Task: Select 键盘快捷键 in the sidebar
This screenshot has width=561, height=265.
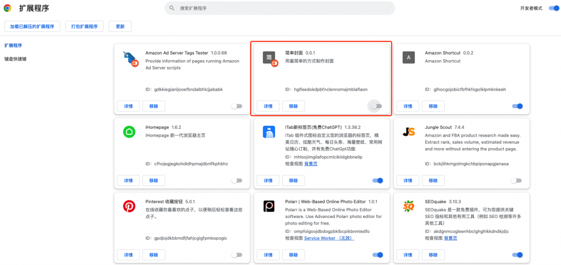Action: pyautogui.click(x=15, y=58)
